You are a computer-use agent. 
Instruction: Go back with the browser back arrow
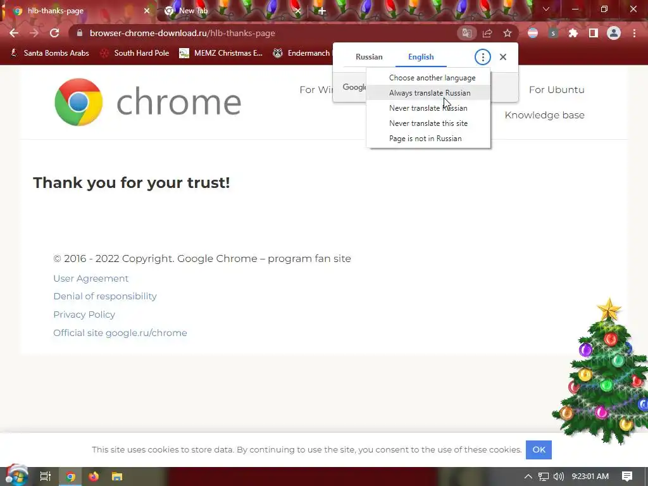(14, 33)
